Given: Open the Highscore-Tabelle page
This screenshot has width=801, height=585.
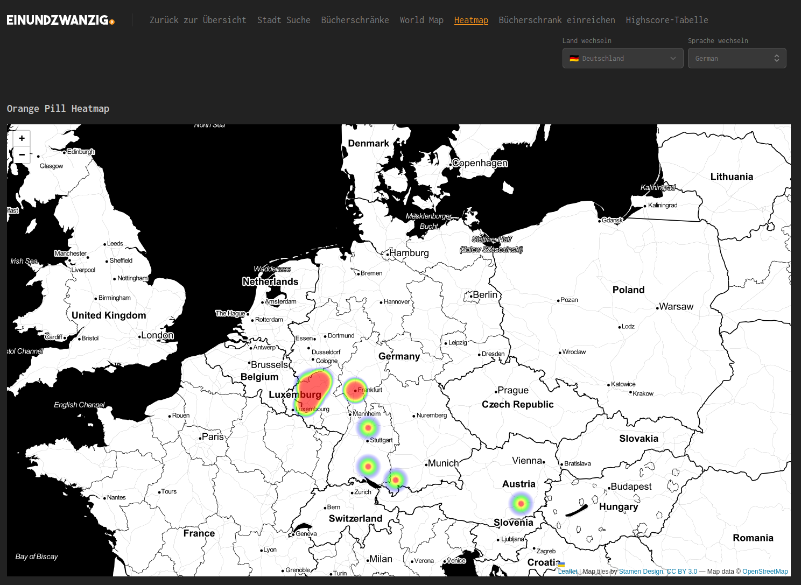Looking at the screenshot, I should point(666,20).
